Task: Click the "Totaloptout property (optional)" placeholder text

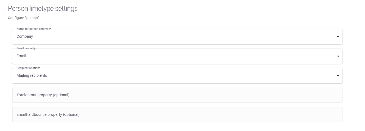Action: 43,95
